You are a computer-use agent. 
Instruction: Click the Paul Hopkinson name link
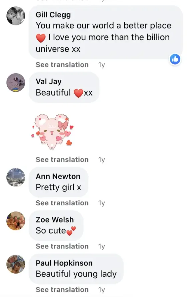pos(64,263)
